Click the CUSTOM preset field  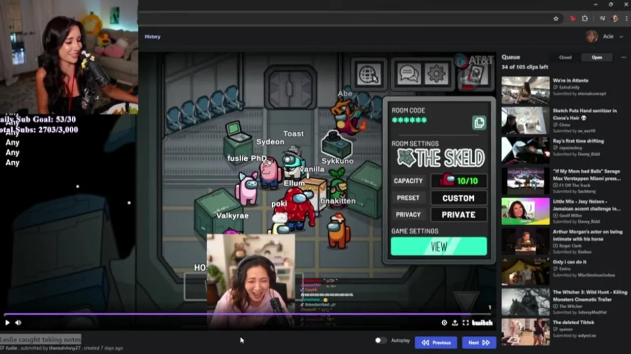coord(459,198)
